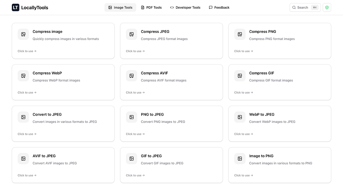Click the Compress GIF card icon
The image size is (343, 186).
[240, 76]
